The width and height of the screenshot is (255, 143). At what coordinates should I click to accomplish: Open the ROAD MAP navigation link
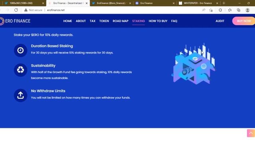(120, 21)
